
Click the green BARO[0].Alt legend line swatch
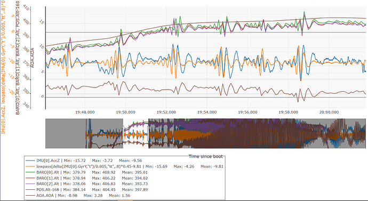click(x=30, y=172)
